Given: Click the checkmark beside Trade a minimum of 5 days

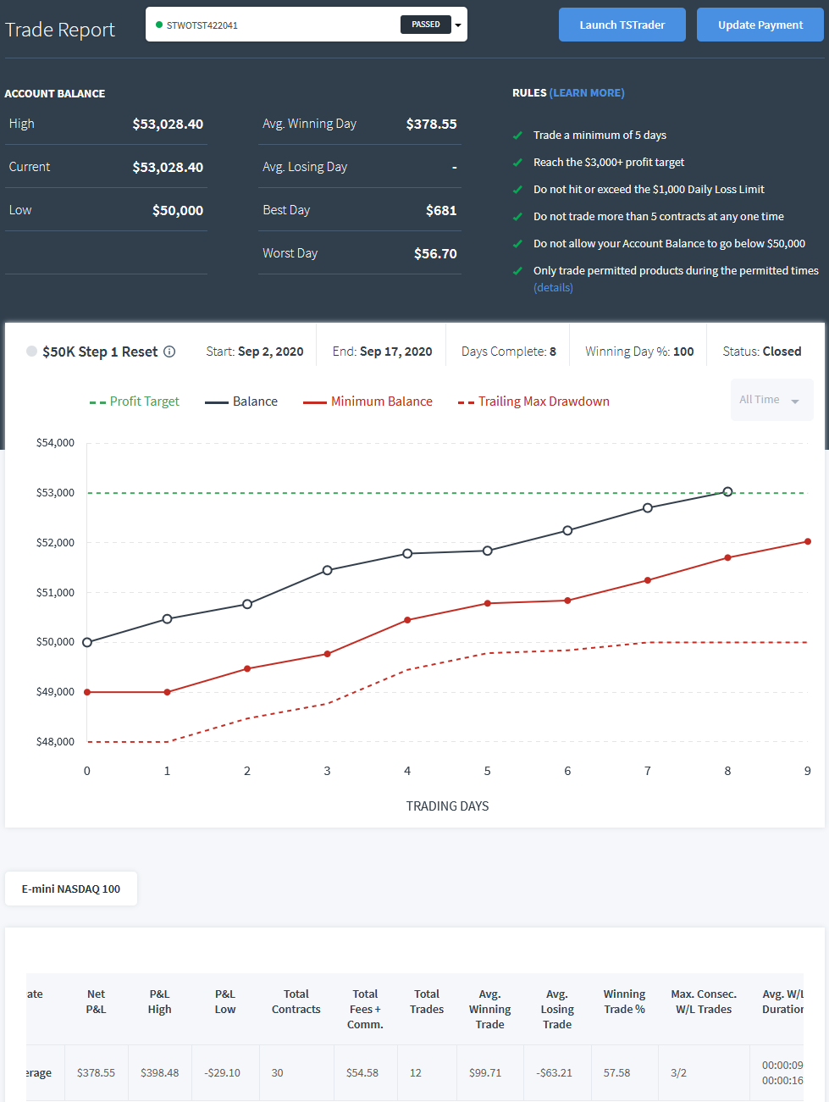Looking at the screenshot, I should pyautogui.click(x=517, y=136).
